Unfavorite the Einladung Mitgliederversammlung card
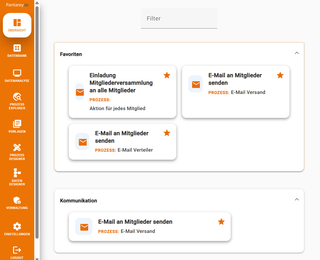This screenshot has width=320, height=260. (167, 75)
